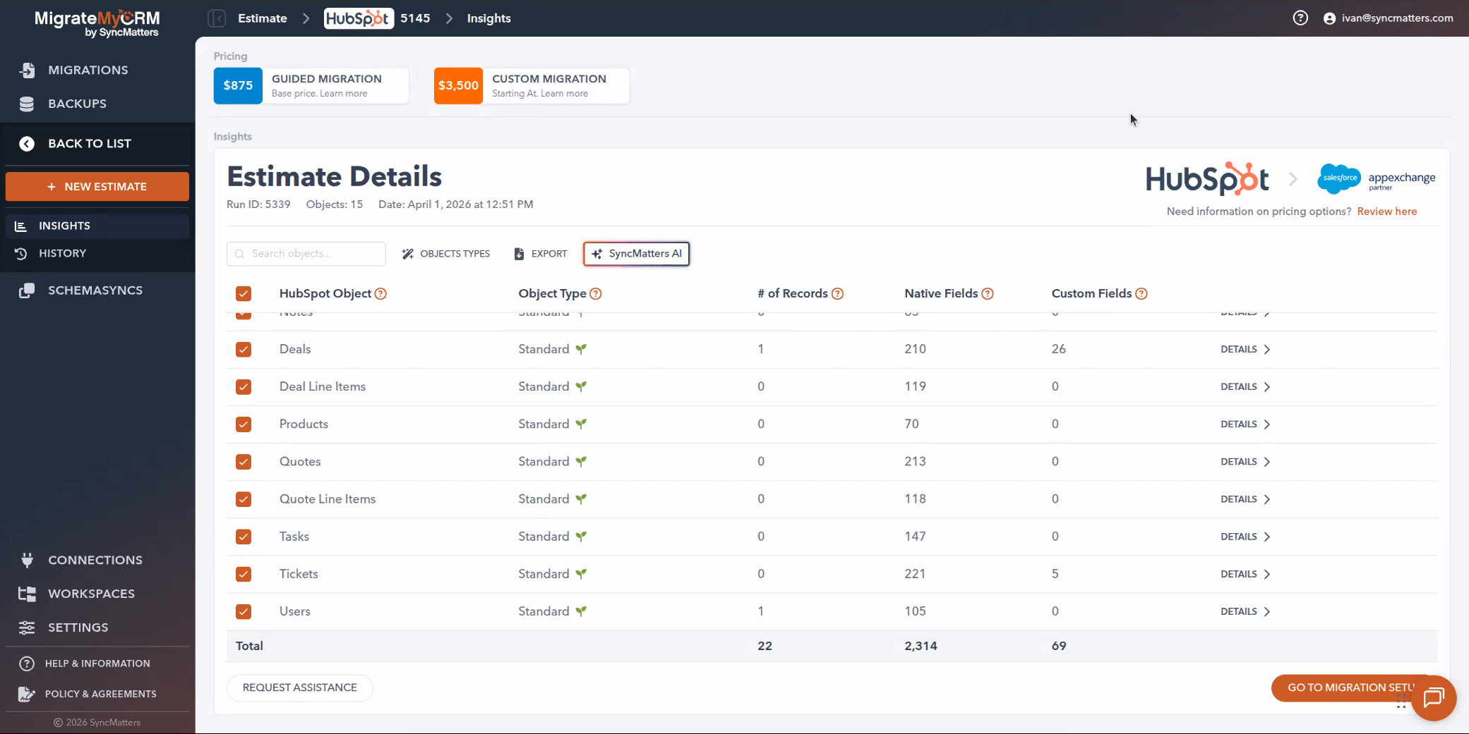The height and width of the screenshot is (734, 1469).
Task: Click the ivan@syncmatters.com account label
Action: pyautogui.click(x=1397, y=18)
